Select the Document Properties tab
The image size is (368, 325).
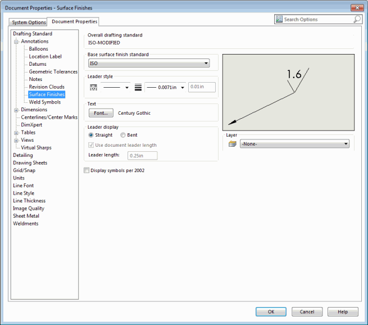73,21
